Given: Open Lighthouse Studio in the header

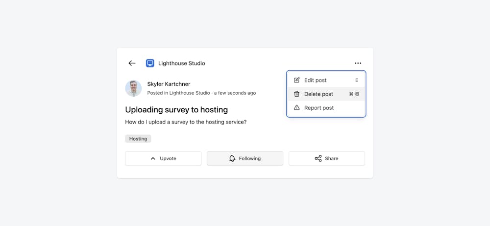Looking at the screenshot, I should (181, 63).
